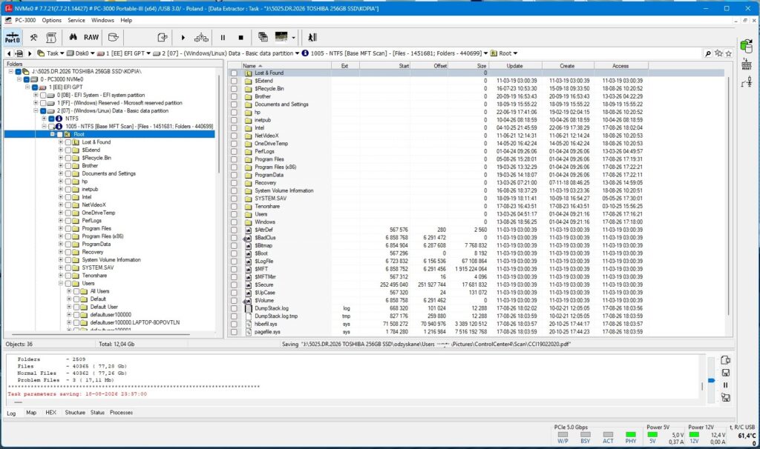760x449 pixels.
Task: Sort by the Update column header
Action: coord(515,66)
